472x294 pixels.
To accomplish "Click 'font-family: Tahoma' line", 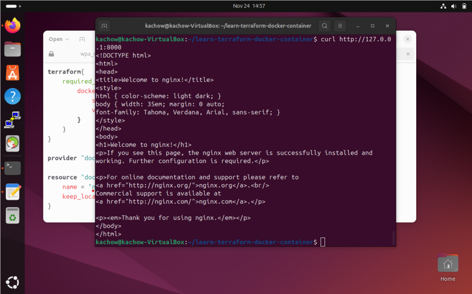I will [x=188, y=112].
